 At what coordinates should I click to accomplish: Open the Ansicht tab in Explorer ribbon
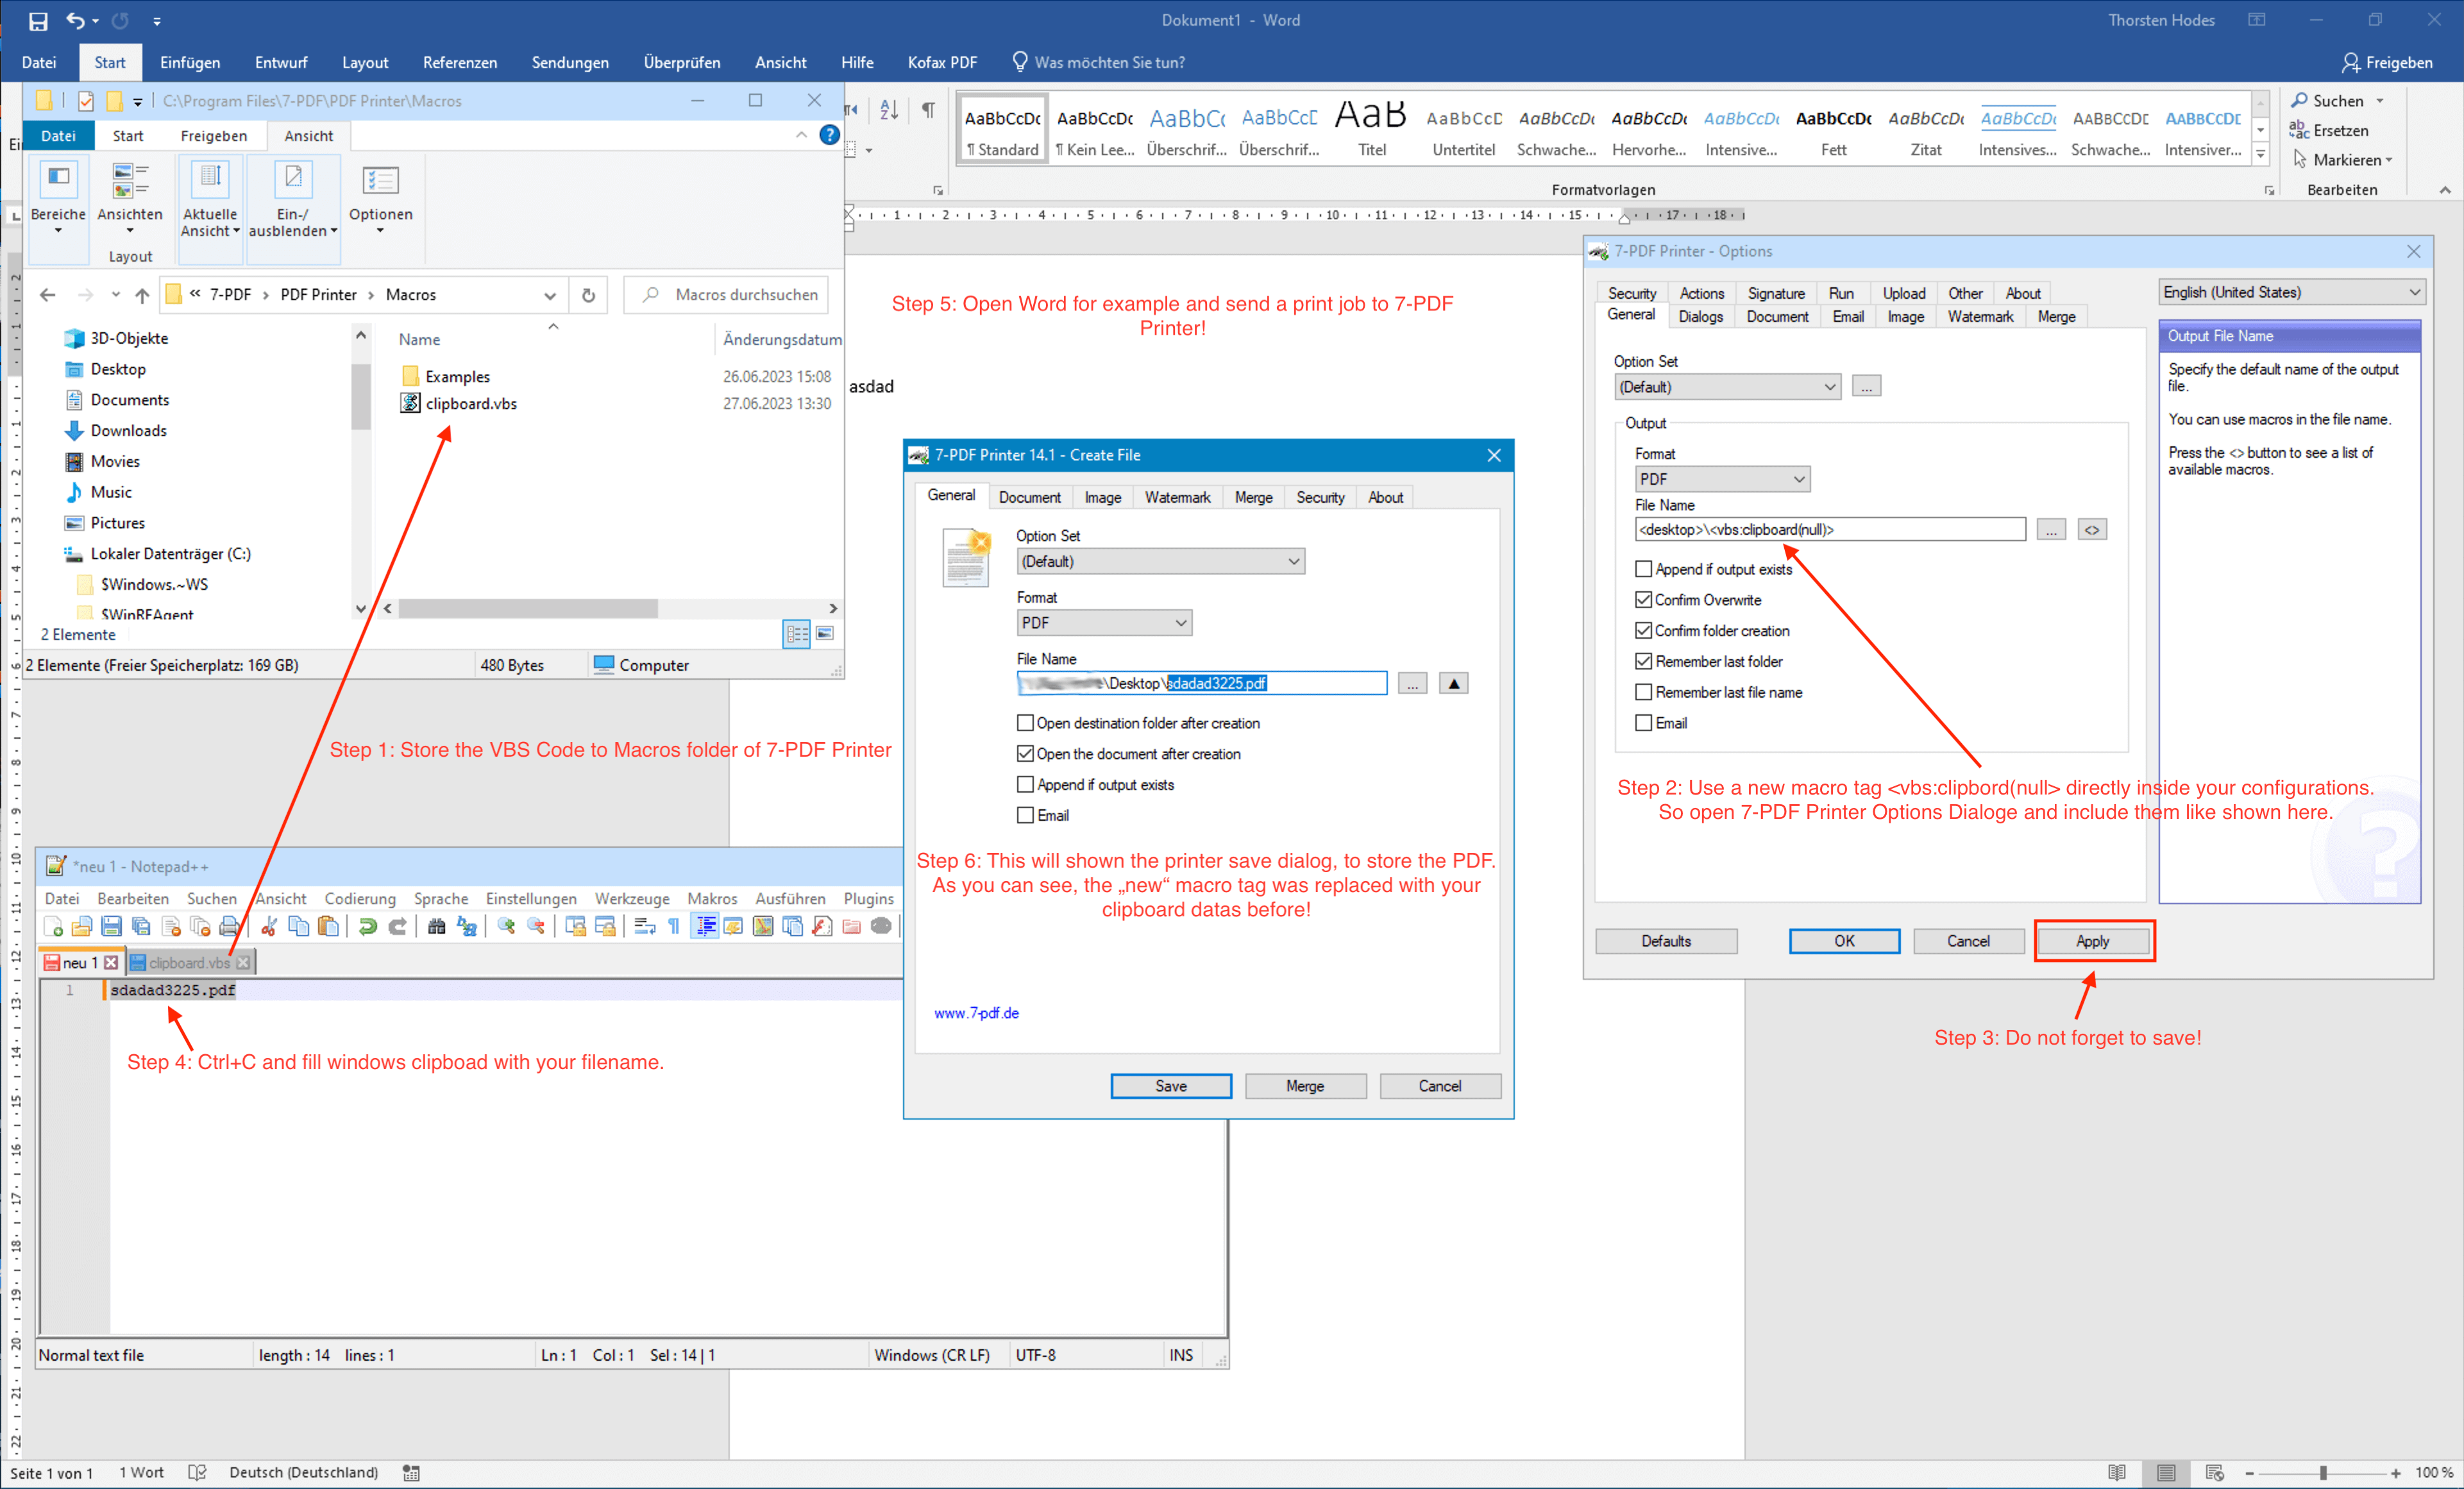click(x=308, y=135)
